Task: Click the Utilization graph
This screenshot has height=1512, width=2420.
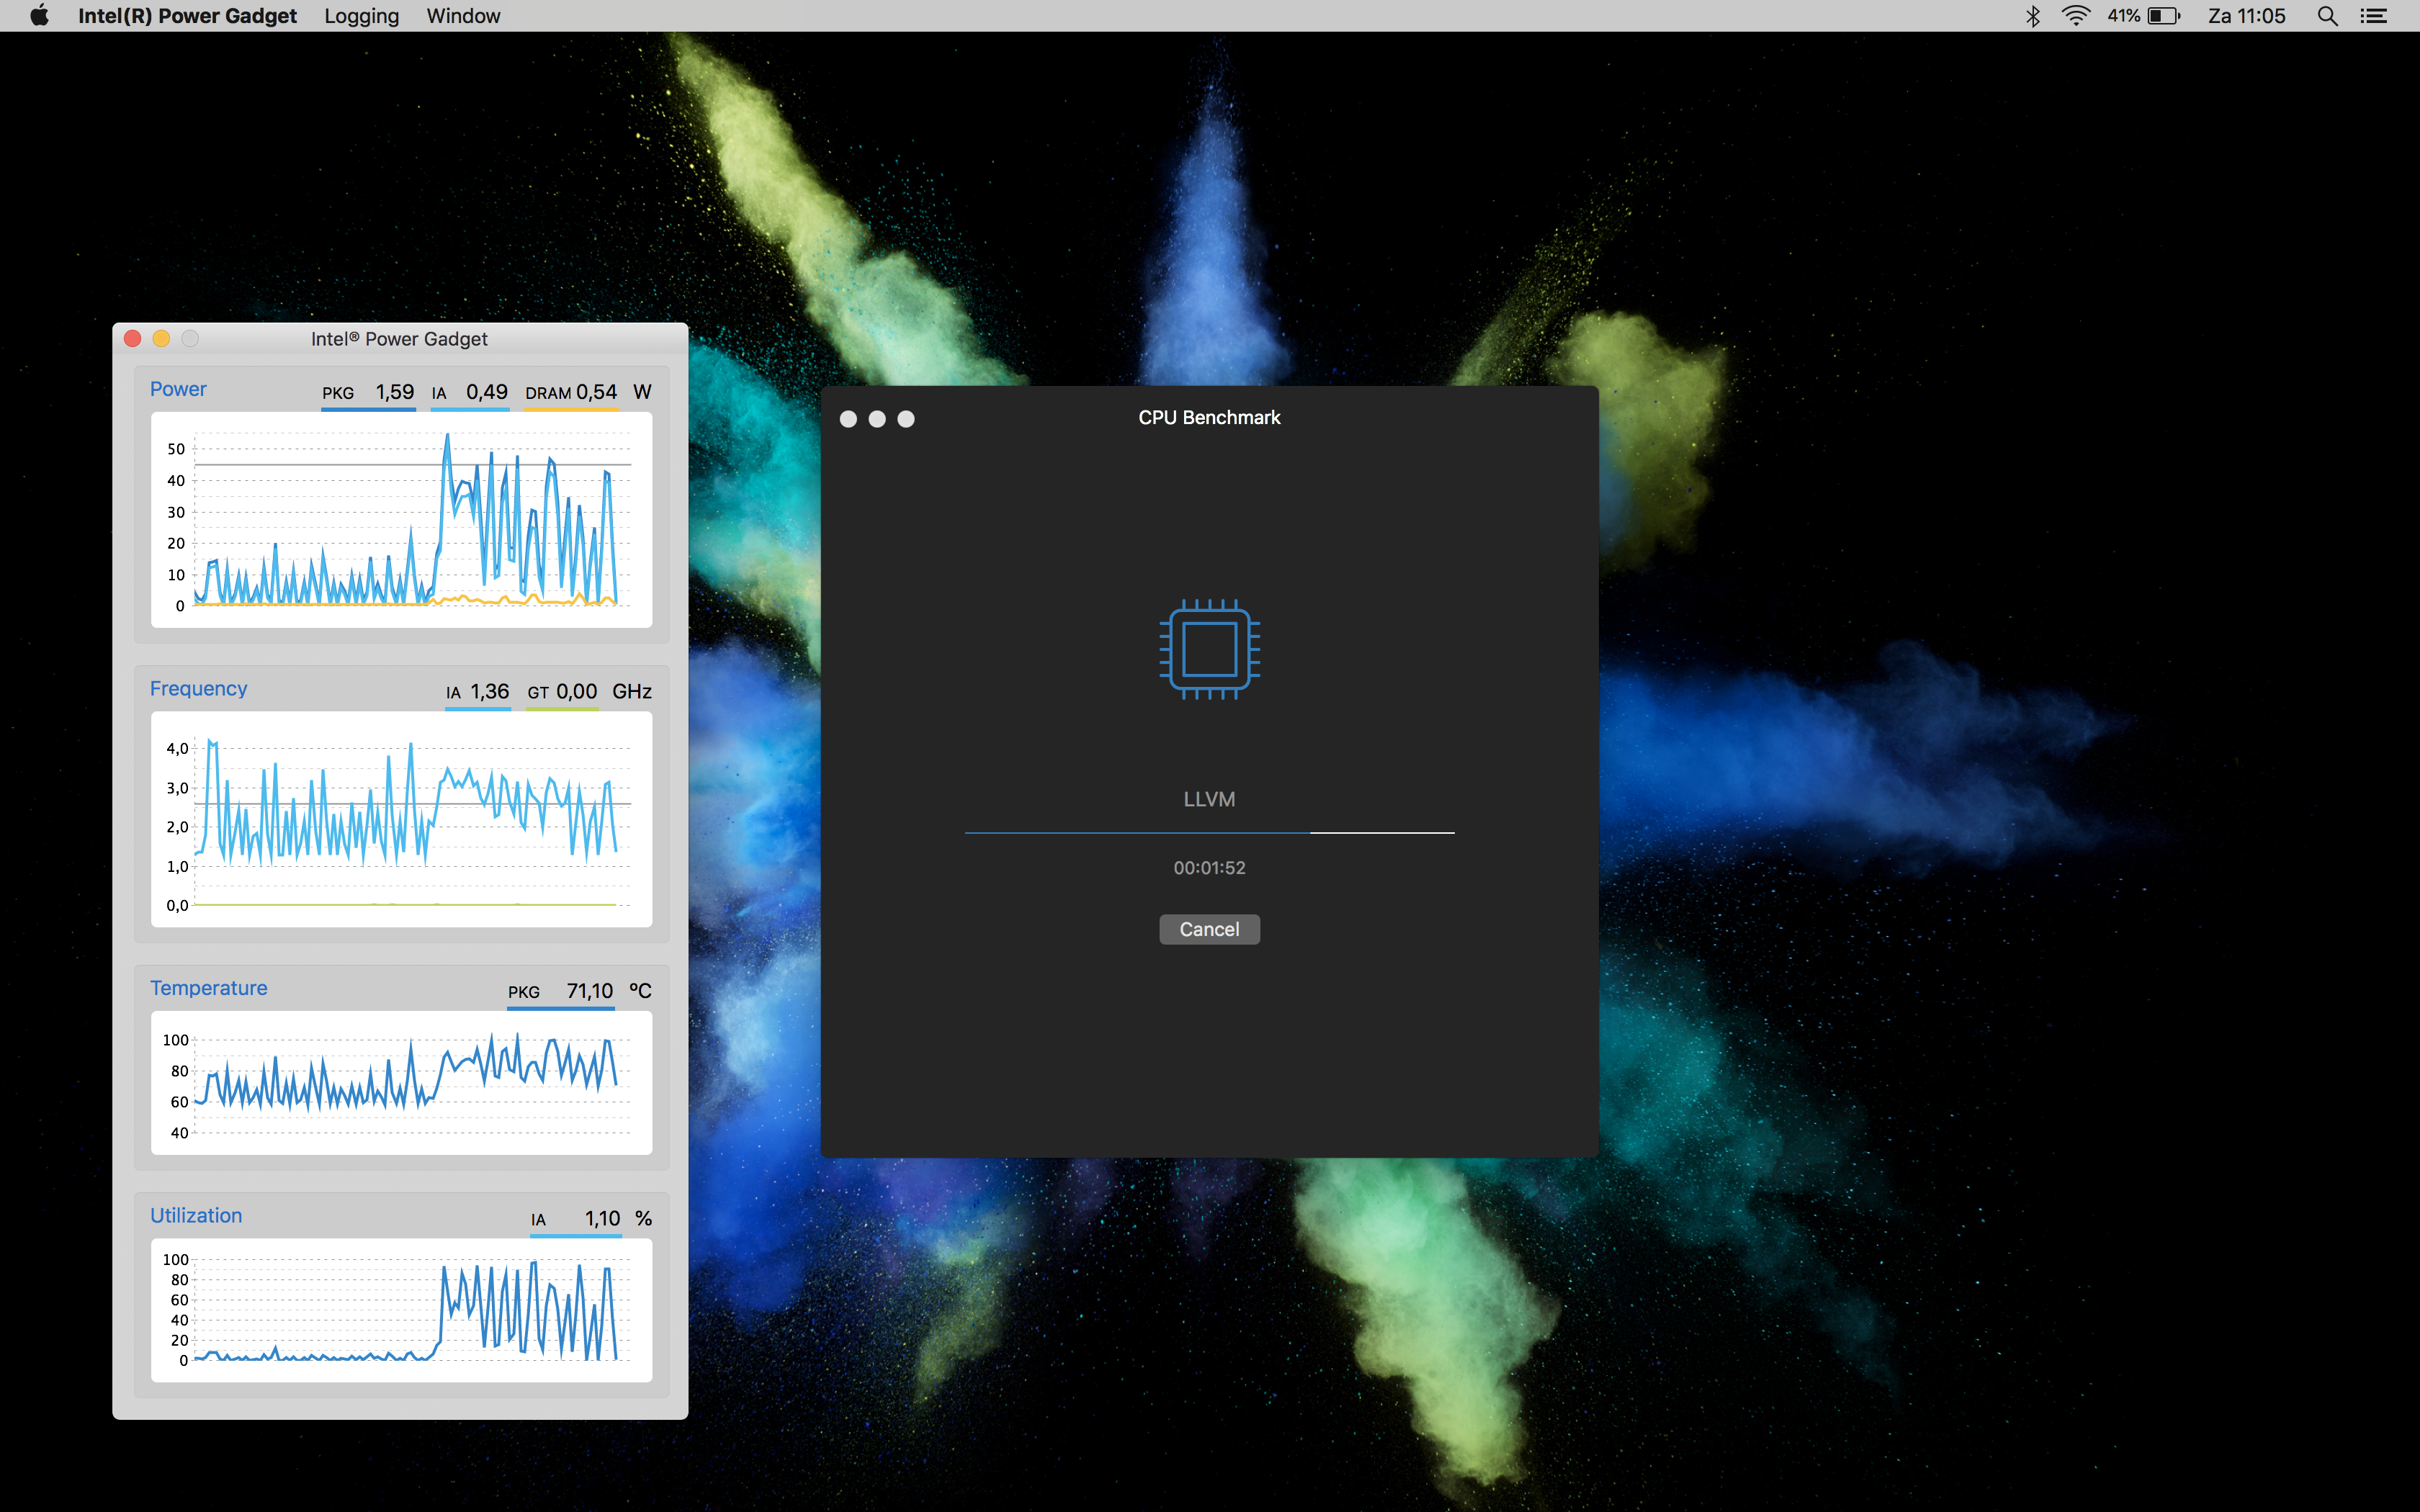Action: coord(401,1310)
